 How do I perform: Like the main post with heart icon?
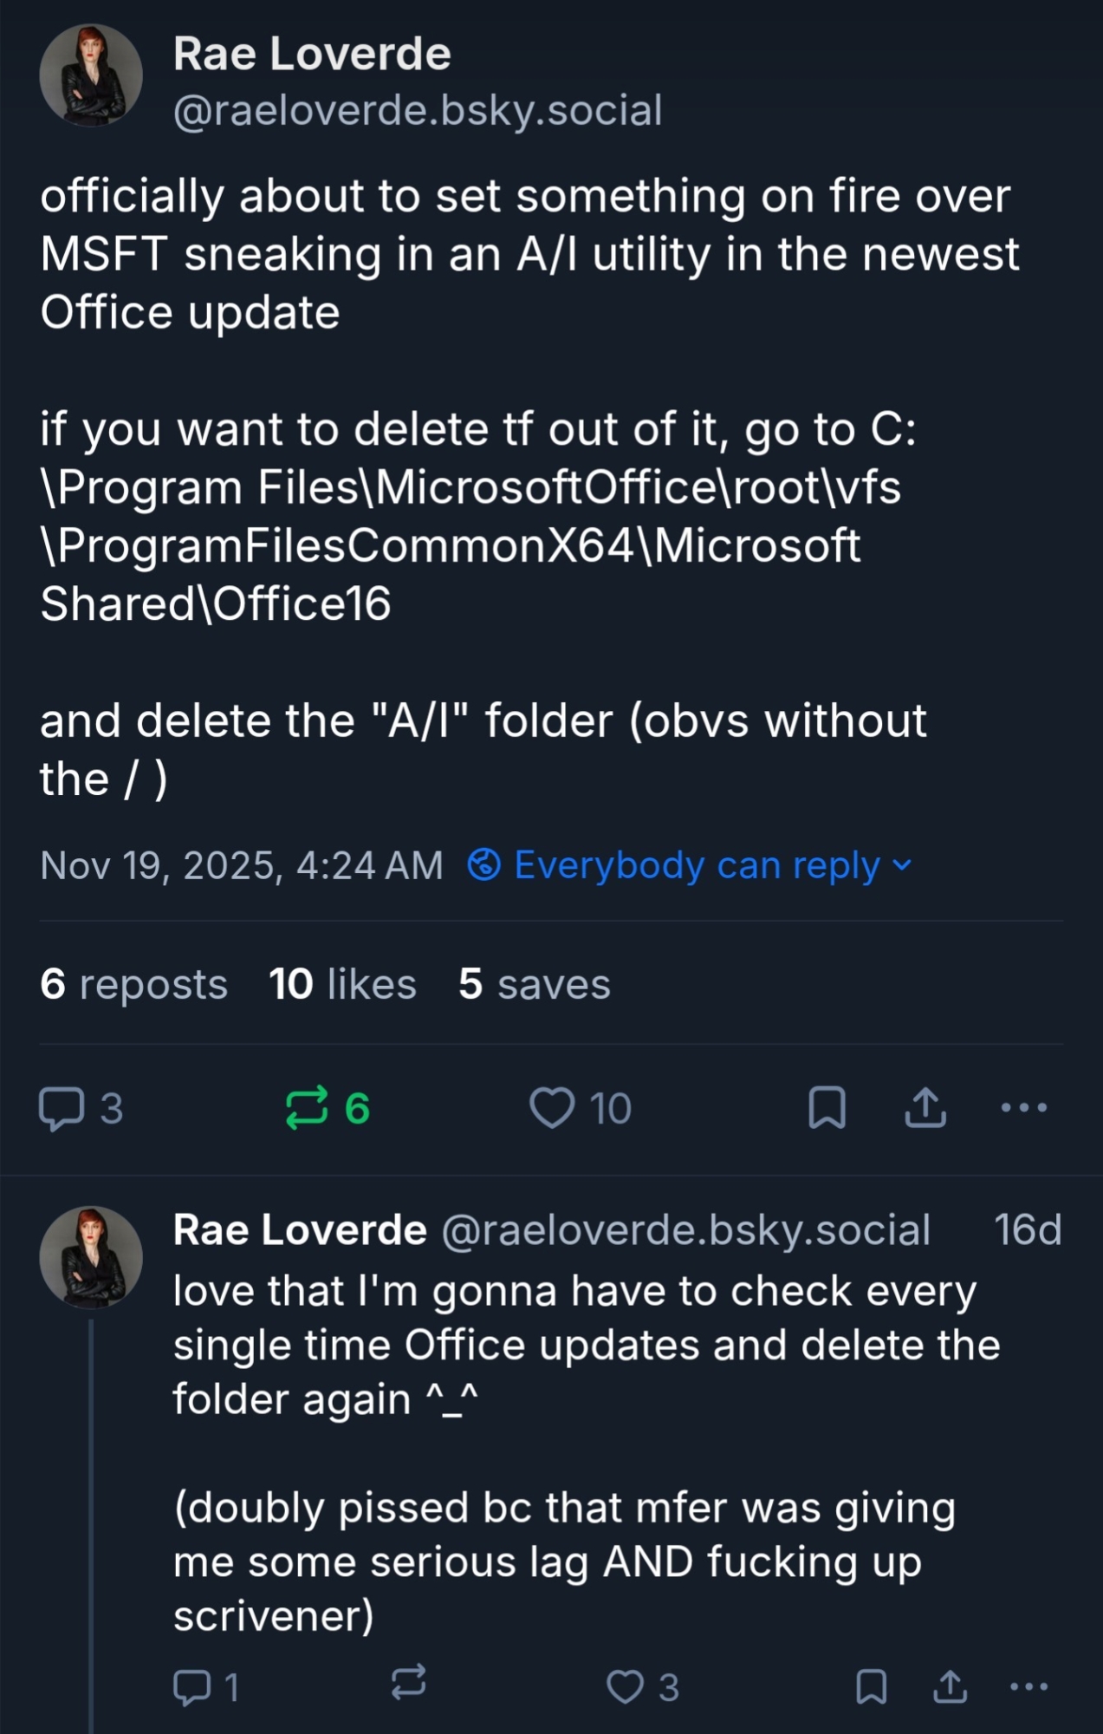click(552, 1108)
